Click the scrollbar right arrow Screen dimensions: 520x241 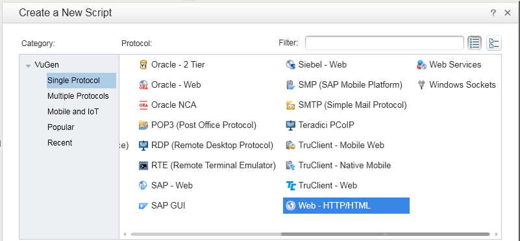[497, 234]
